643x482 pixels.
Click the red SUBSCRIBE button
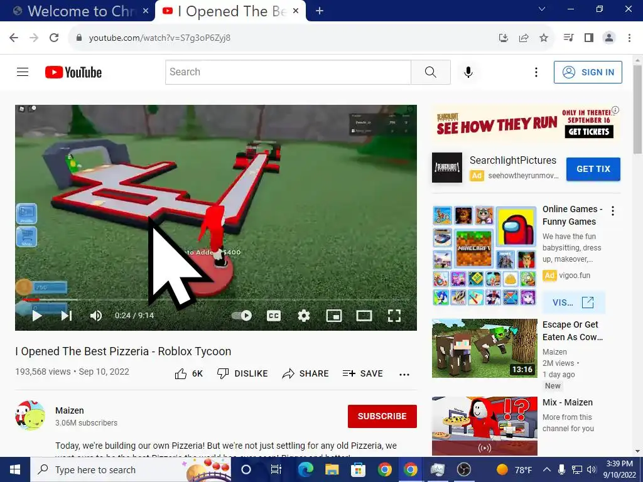coord(382,417)
